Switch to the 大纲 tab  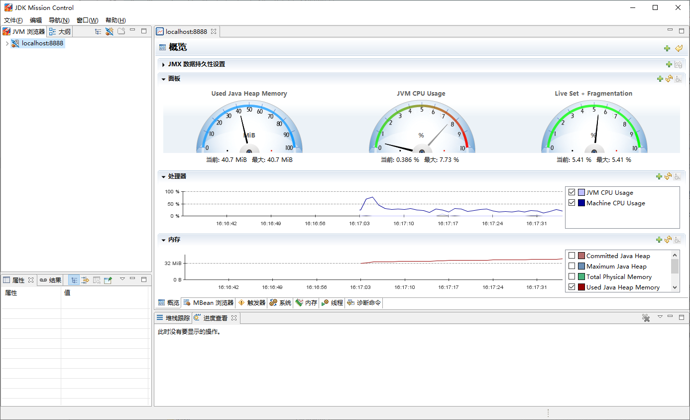click(x=60, y=31)
